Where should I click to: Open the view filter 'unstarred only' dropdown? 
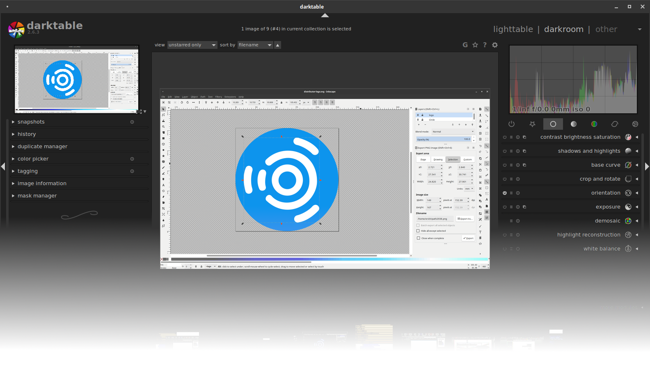(x=192, y=45)
